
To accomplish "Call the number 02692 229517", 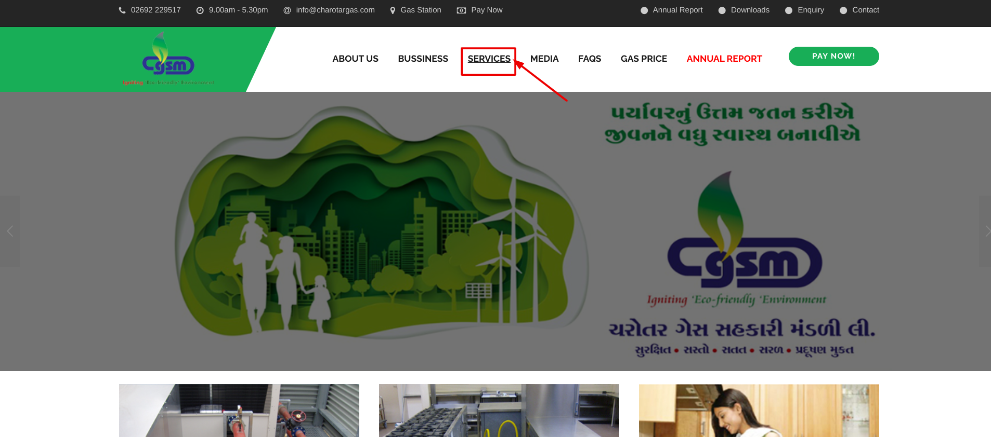I will coord(156,10).
